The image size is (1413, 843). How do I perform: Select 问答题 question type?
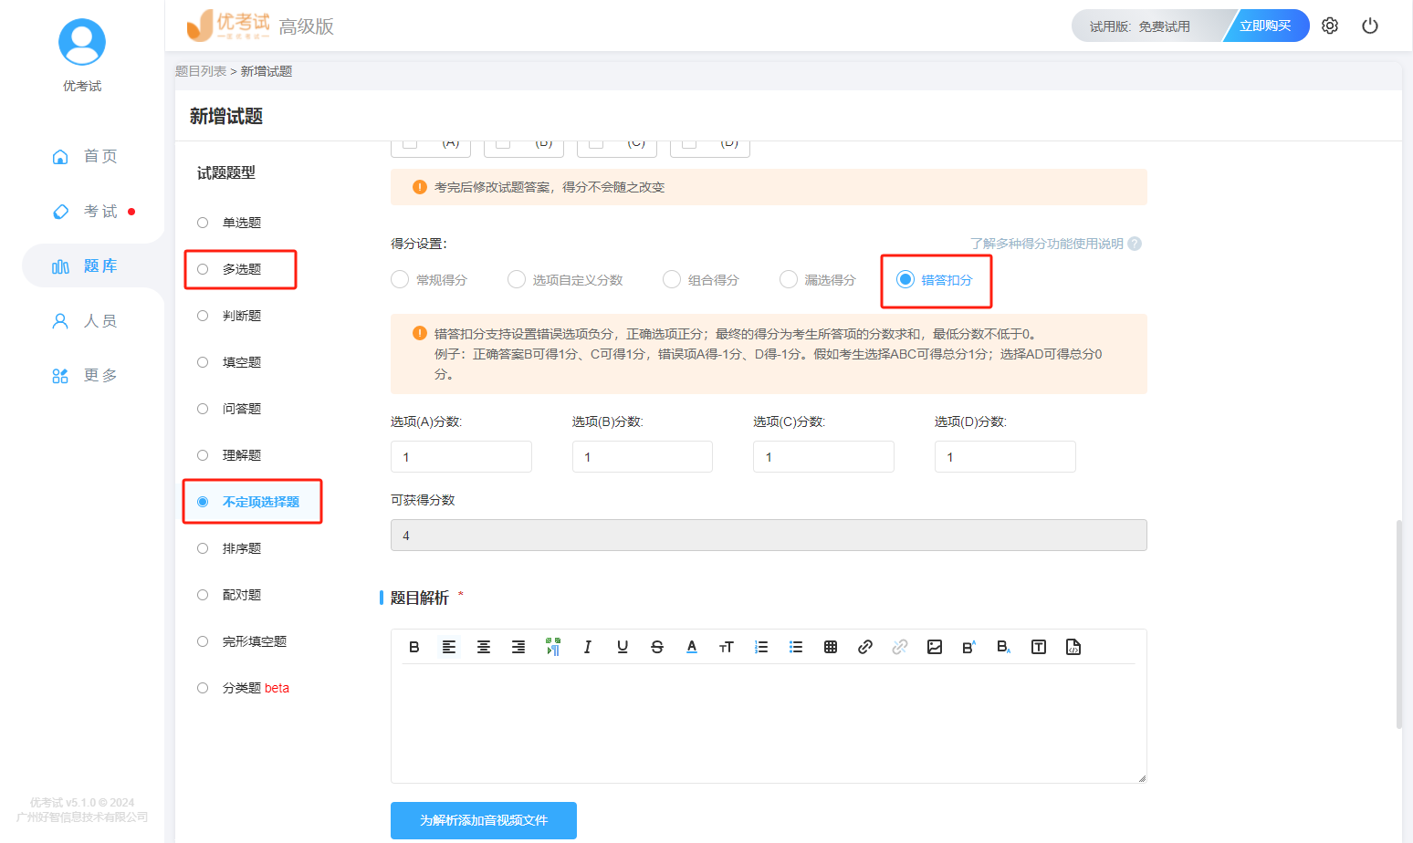pyautogui.click(x=229, y=409)
